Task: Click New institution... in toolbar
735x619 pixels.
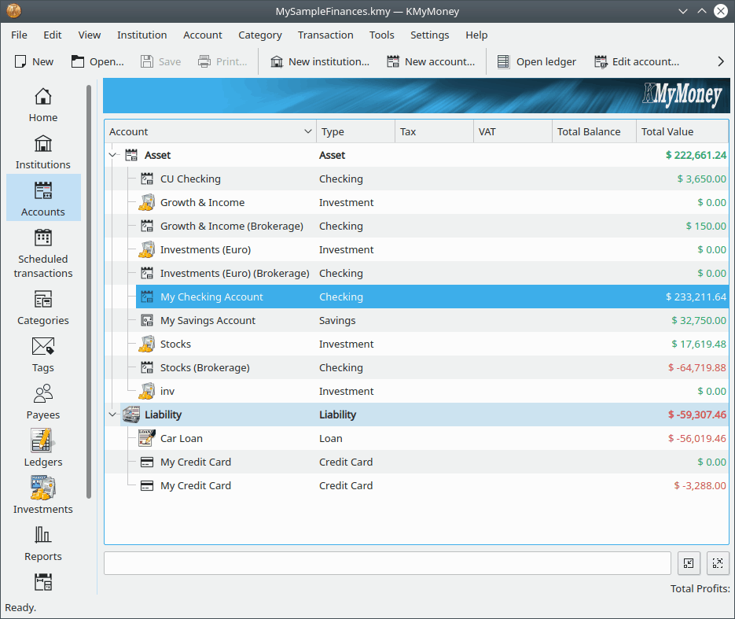Action: [320, 61]
